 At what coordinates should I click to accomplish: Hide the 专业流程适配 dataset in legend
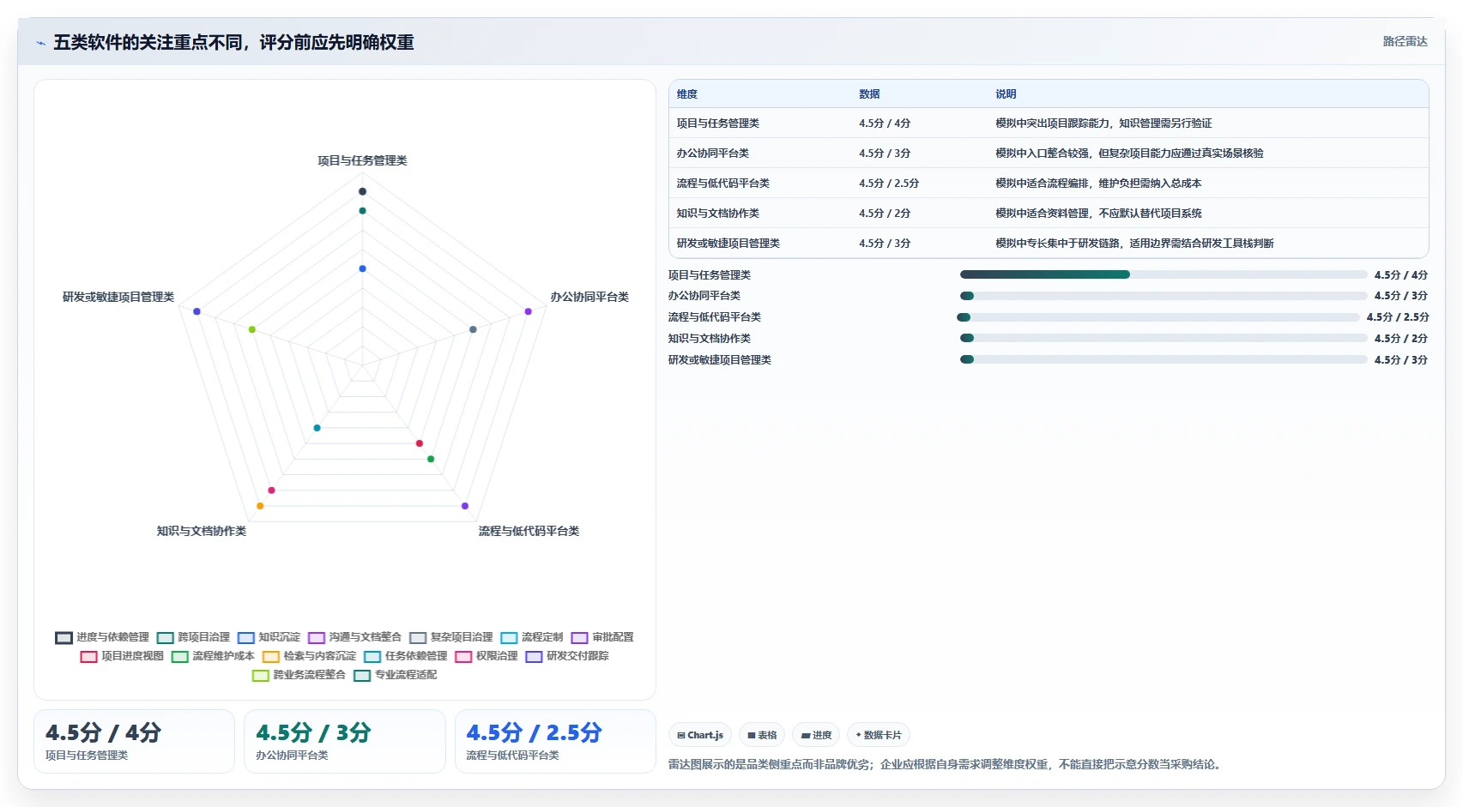pos(395,675)
